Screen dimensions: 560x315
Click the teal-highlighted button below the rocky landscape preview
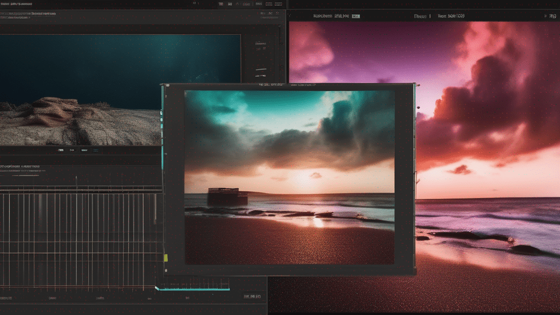coord(96,150)
